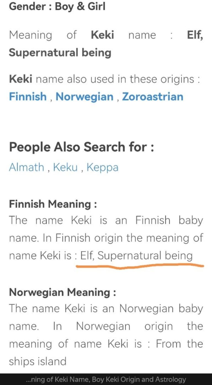Open the Finnish origin link
This screenshot has width=212, height=385.
click(x=28, y=97)
